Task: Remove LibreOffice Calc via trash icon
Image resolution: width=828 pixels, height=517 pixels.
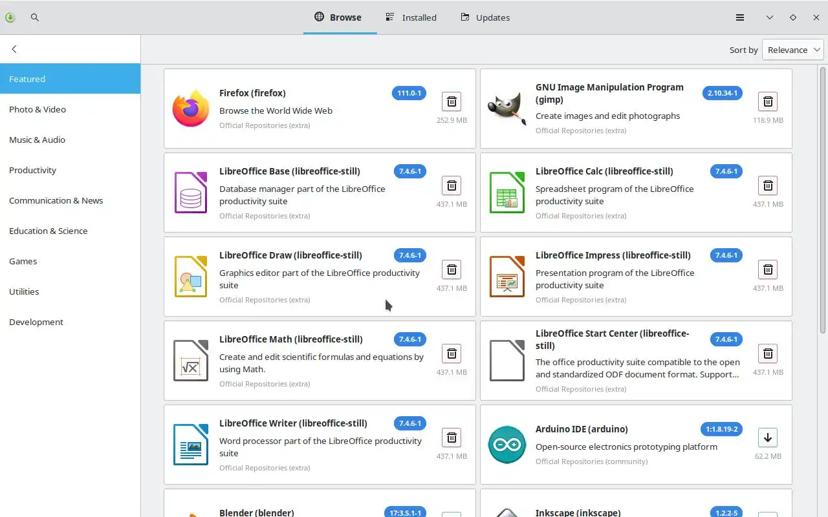Action: click(768, 185)
